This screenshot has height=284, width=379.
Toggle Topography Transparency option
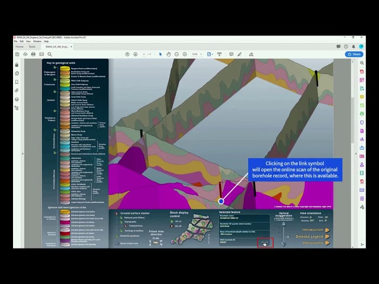126,226
